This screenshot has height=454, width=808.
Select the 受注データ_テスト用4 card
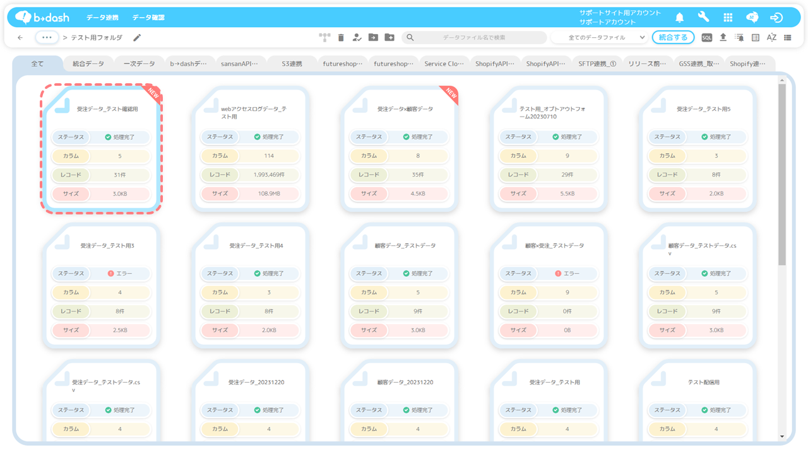click(x=250, y=284)
